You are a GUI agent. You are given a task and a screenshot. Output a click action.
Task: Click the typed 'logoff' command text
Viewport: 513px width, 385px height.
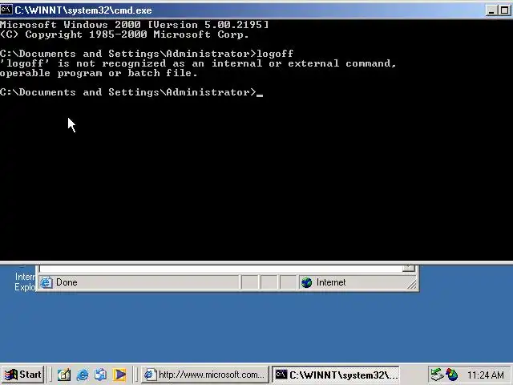pyautogui.click(x=275, y=54)
